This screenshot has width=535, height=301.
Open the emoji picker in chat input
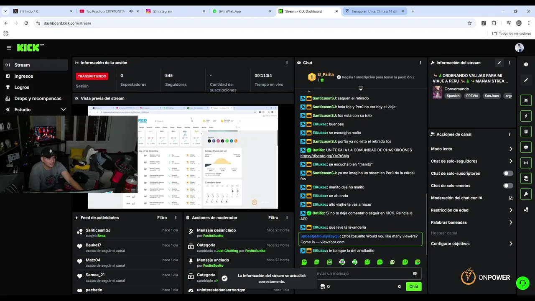pyautogui.click(x=415, y=273)
